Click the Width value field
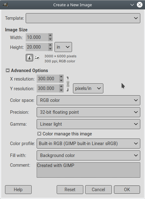 pyautogui.click(x=37, y=37)
